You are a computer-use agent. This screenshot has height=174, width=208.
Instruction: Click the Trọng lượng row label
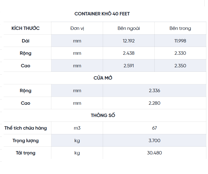pyautogui.click(x=26, y=140)
